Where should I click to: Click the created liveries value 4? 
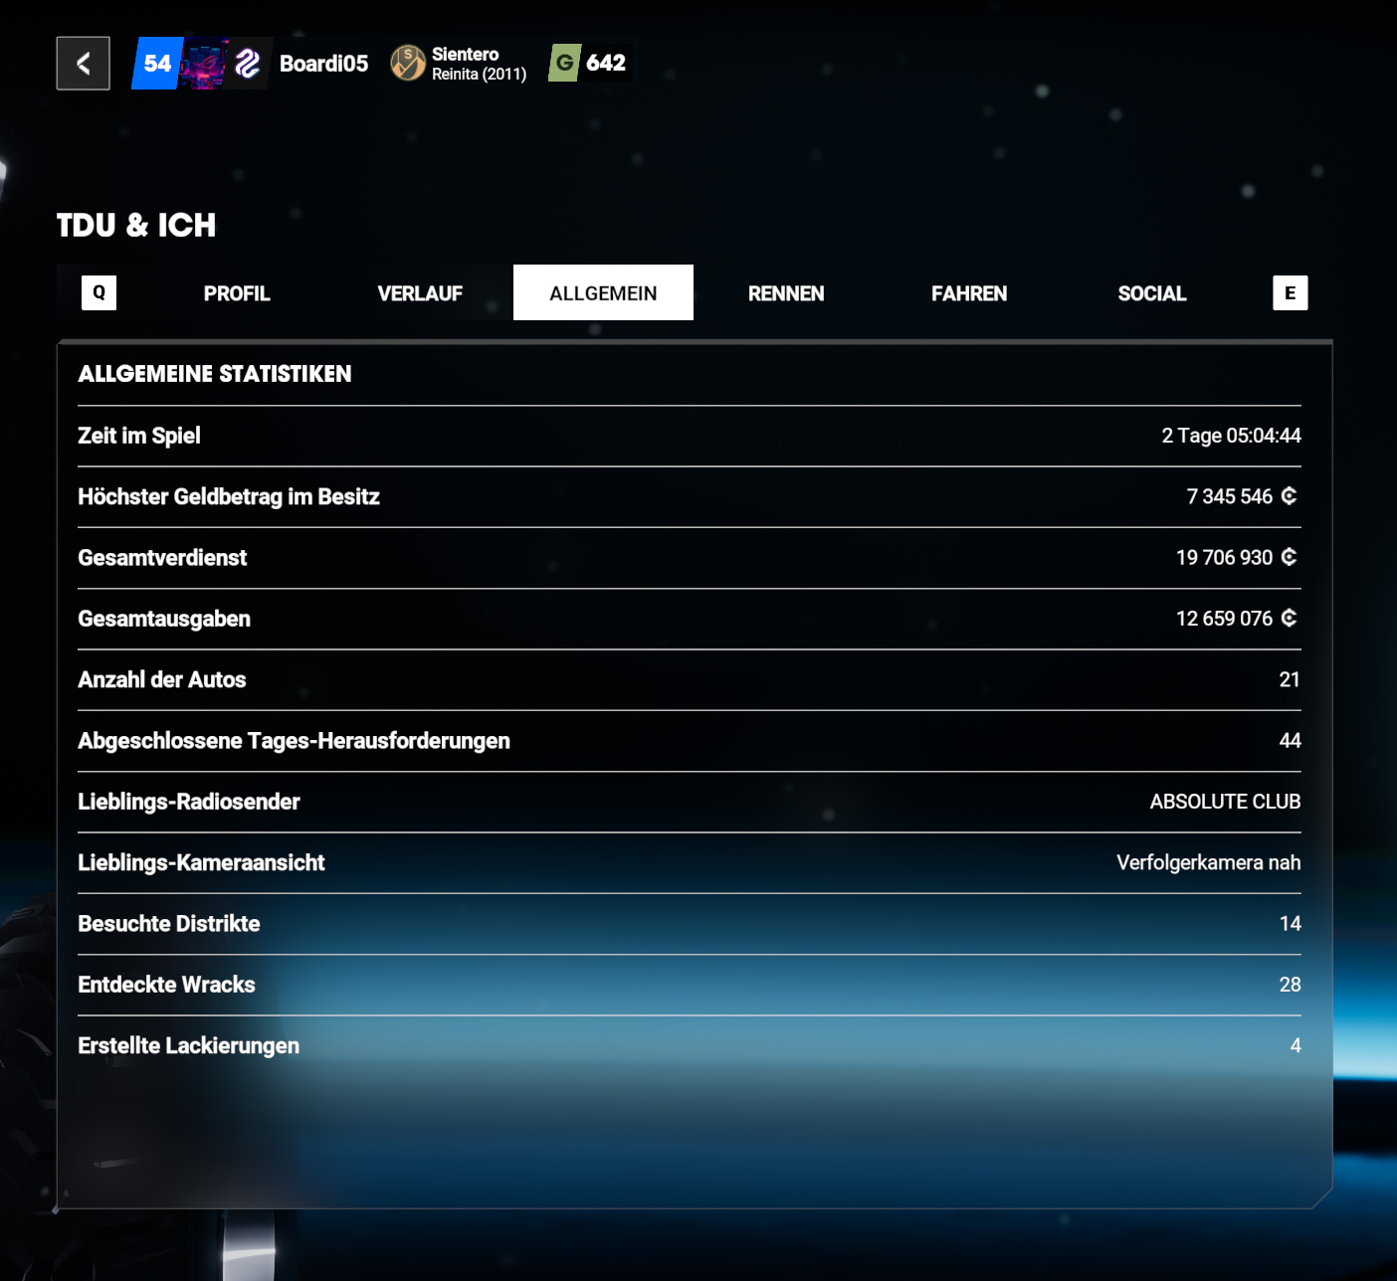[x=1296, y=1045]
